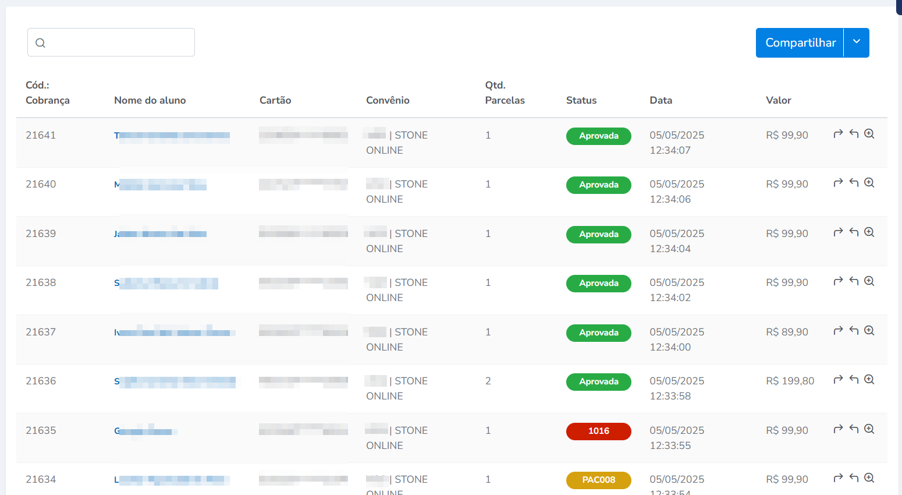Click the red 1016 status badge
902x495 pixels.
click(598, 431)
